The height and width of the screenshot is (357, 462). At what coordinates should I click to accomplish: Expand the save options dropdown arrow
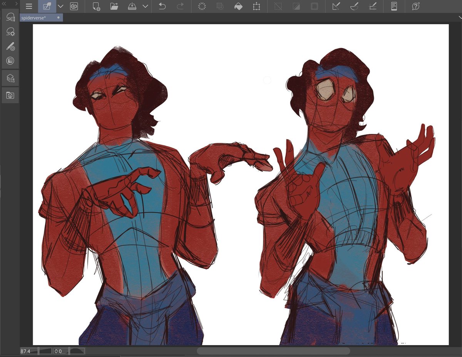(x=145, y=6)
